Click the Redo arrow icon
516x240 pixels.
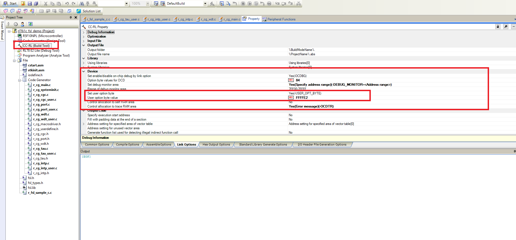(74, 4)
